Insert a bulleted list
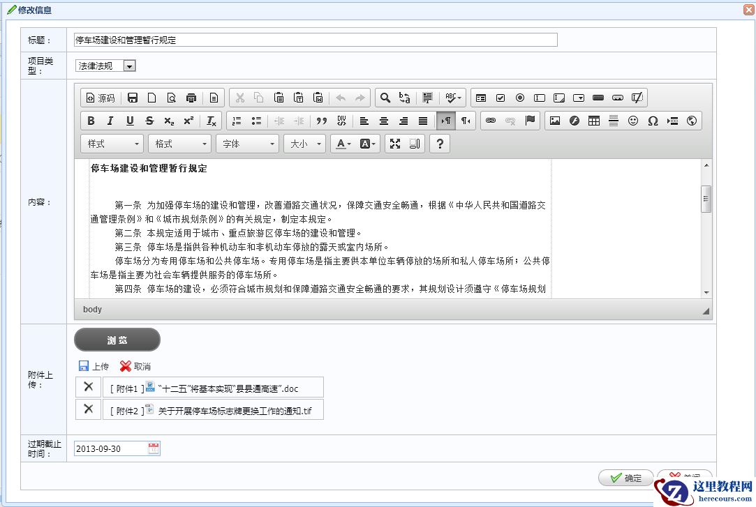 pos(256,121)
